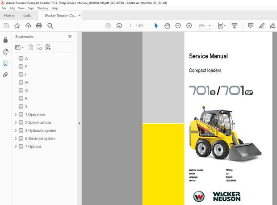277x205 pixels.
Task: Jump to bookmark A
Action: [26, 59]
